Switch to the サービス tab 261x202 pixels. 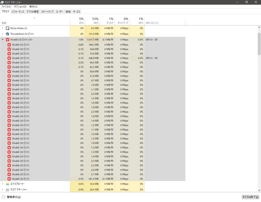pyautogui.click(x=76, y=12)
